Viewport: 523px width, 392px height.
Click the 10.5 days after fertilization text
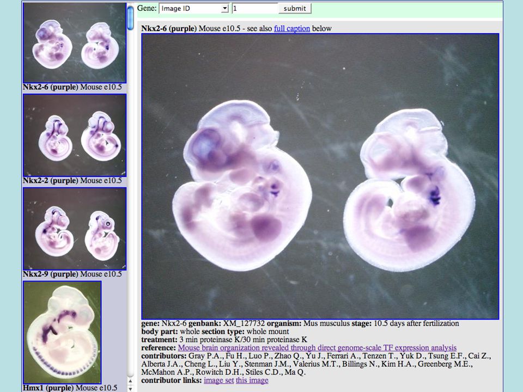(x=416, y=323)
